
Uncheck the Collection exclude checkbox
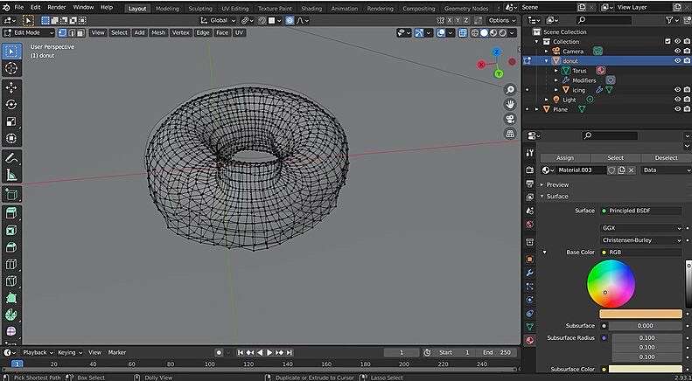(668, 41)
